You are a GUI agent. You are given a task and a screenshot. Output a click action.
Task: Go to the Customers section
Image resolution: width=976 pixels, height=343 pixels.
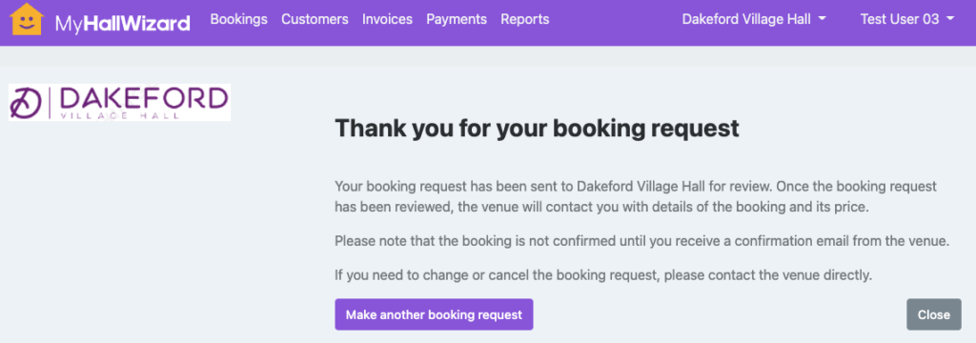point(315,19)
